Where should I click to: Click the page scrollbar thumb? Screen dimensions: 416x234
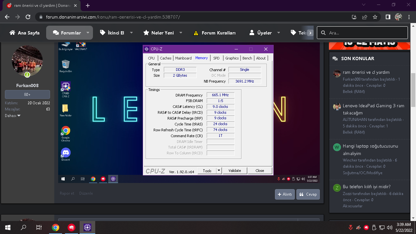(413, 90)
